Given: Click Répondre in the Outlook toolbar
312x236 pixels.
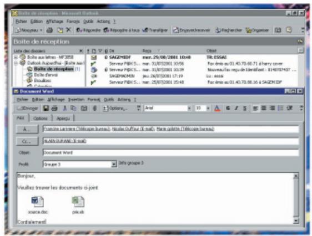Looking at the screenshot, I should [88, 30].
